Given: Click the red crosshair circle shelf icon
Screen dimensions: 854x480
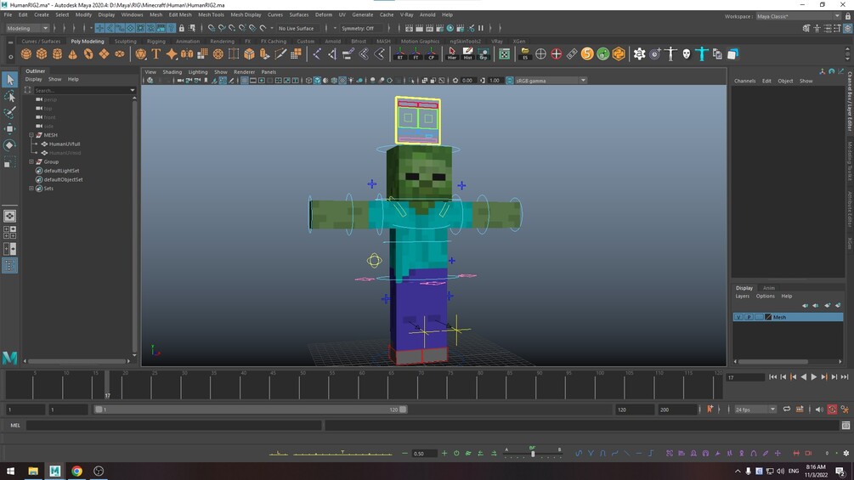Looking at the screenshot, I should coord(556,54).
